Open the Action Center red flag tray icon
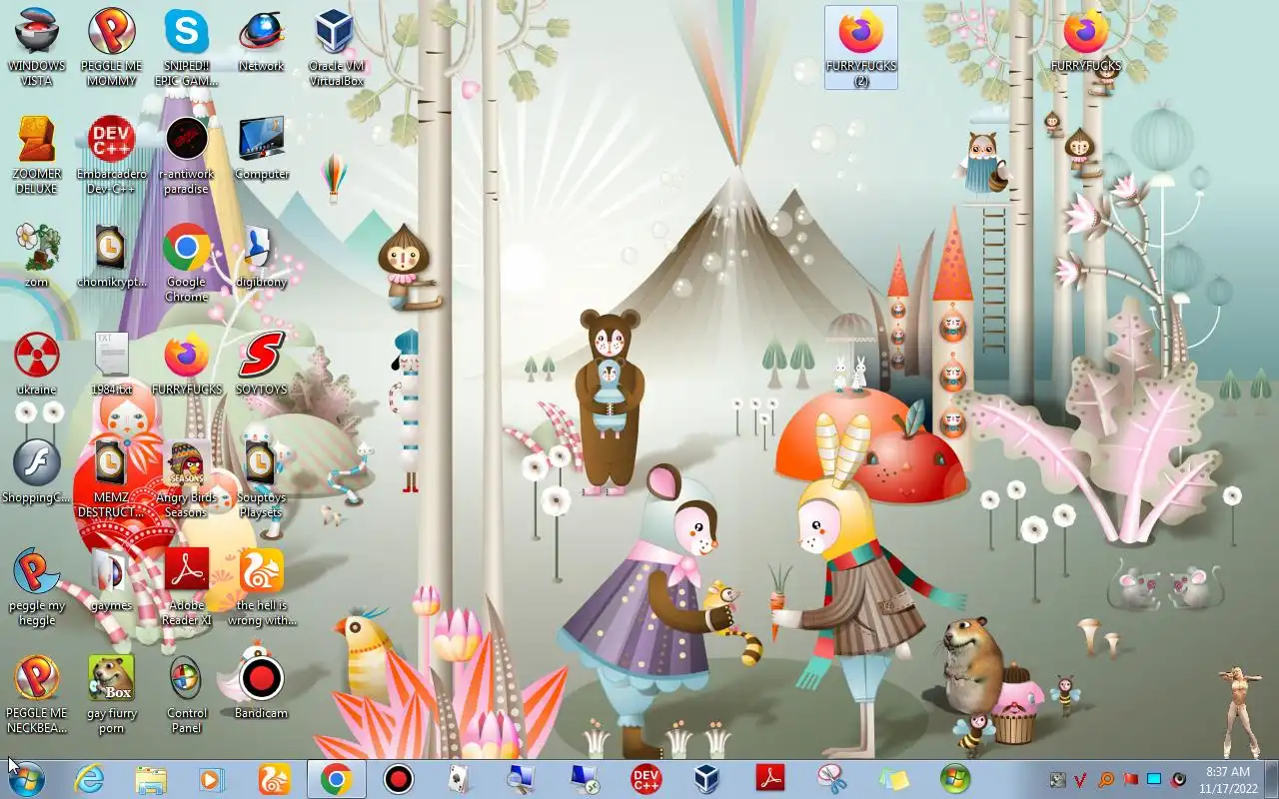 pyautogui.click(x=1130, y=780)
